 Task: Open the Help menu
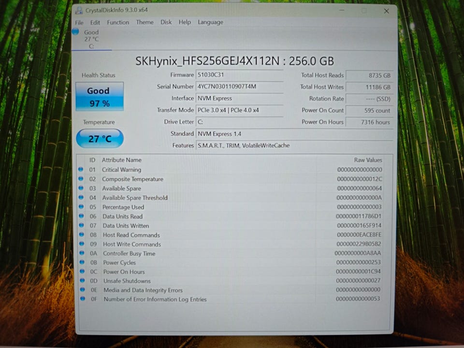click(185, 22)
